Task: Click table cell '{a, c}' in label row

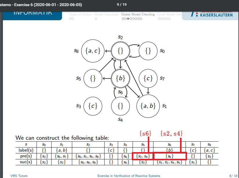Action: pyautogui.click(x=209, y=150)
